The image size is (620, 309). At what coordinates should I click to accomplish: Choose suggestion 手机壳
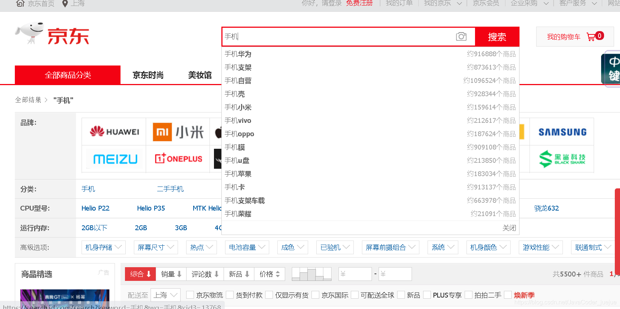pos(370,94)
